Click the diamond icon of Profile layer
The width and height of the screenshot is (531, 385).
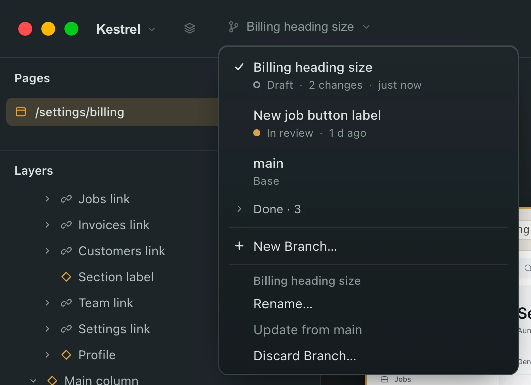point(66,355)
